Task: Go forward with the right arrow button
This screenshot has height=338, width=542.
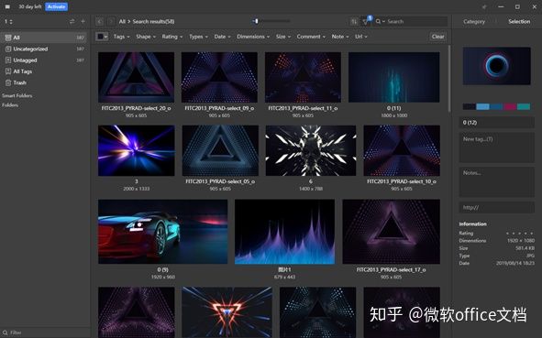Action: (111, 21)
